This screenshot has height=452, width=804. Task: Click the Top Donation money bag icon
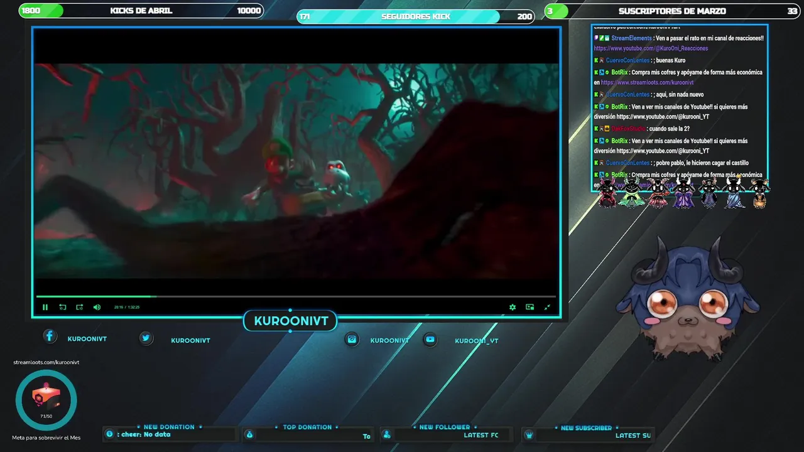pos(249,434)
